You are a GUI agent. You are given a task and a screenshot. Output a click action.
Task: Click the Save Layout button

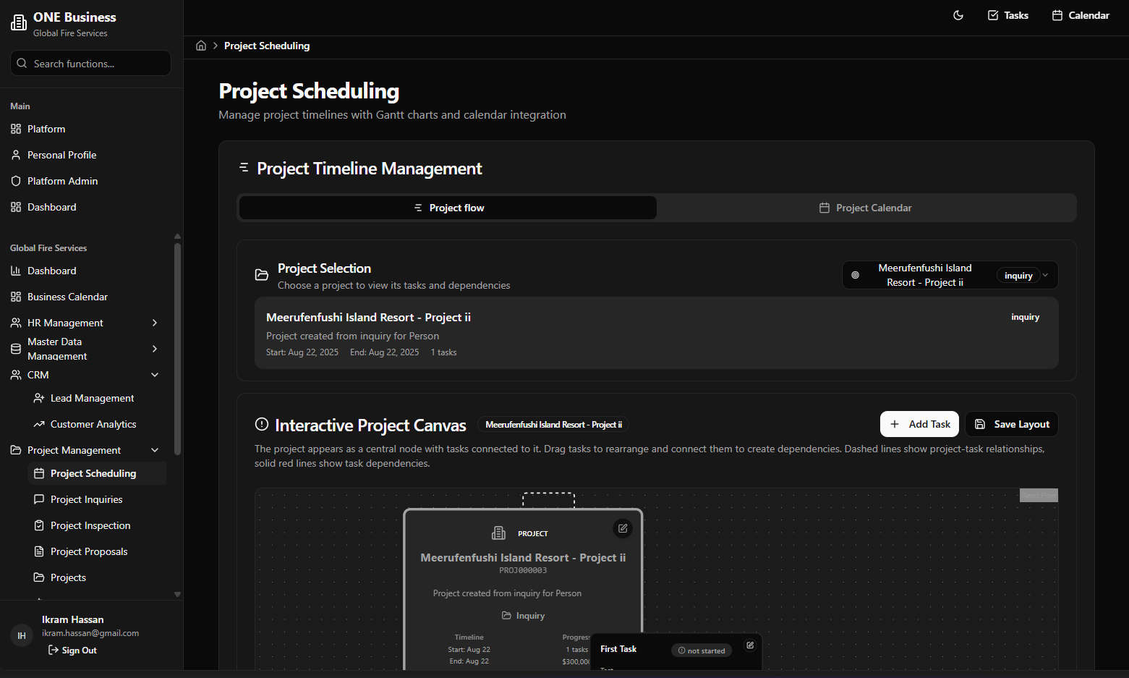point(1011,424)
